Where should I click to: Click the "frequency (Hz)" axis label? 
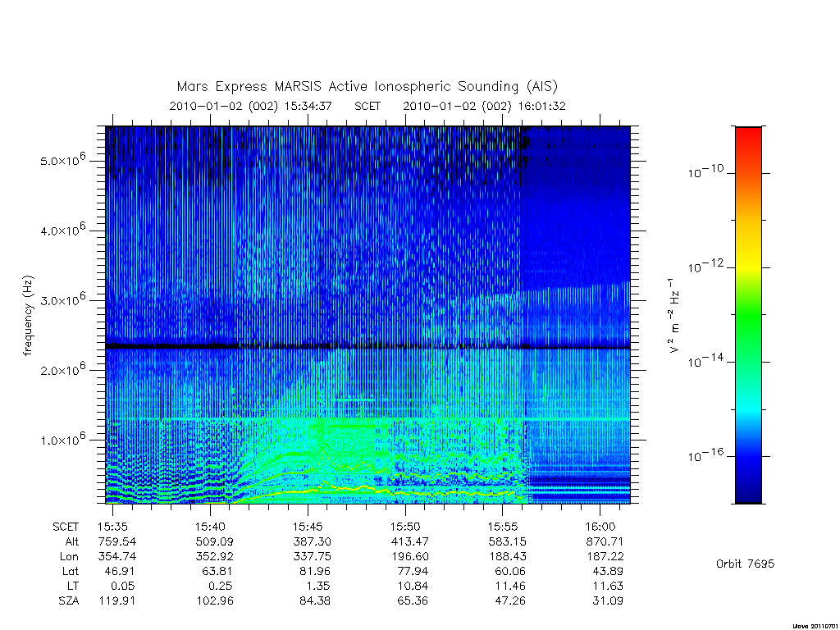tap(29, 316)
